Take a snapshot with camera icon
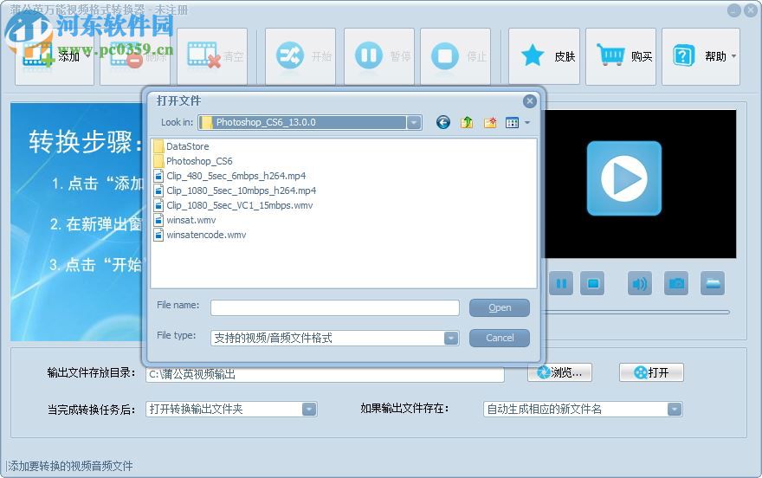This screenshot has height=478, width=762. pyautogui.click(x=676, y=284)
